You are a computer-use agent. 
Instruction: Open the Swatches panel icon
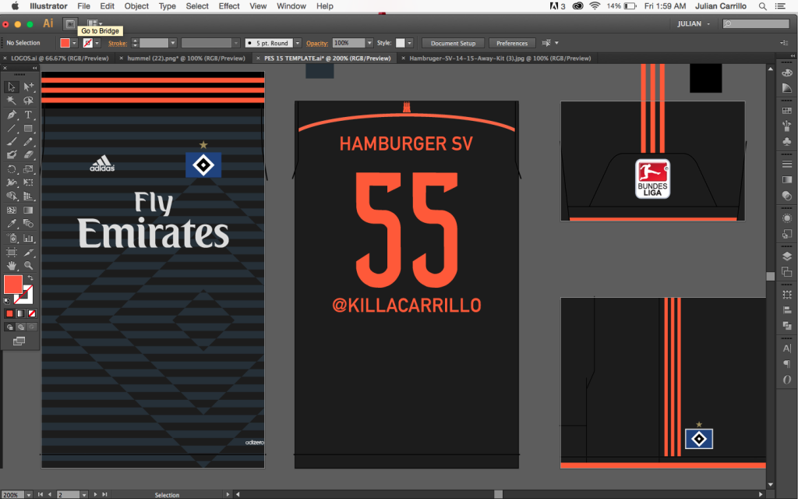point(787,111)
